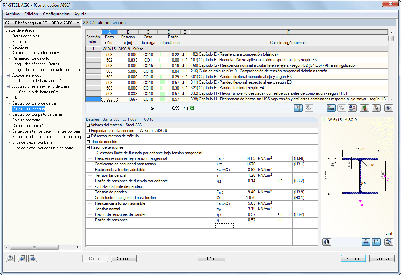Image resolution: width=401 pixels, height=275 pixels.
Task: Select Secciones in the navigator
Action: pos(21,47)
